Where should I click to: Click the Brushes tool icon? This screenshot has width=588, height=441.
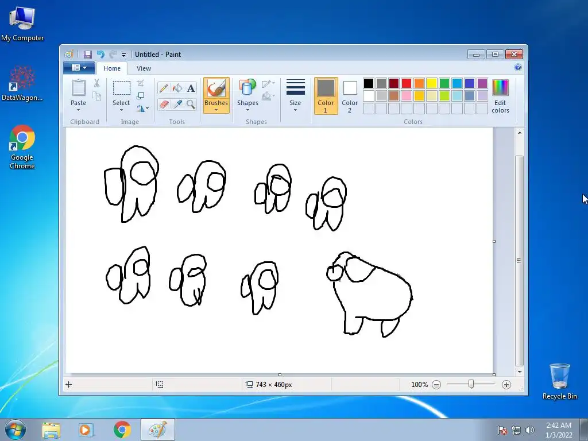click(216, 88)
